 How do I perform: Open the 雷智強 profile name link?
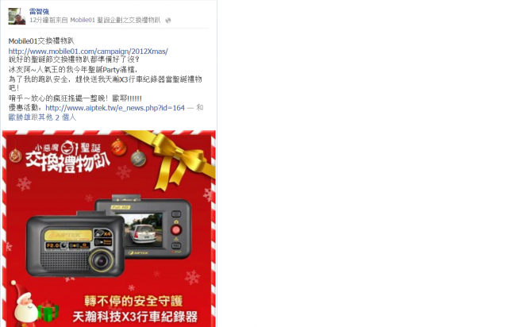pos(39,11)
